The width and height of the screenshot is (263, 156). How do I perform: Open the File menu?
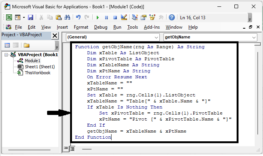(18, 27)
